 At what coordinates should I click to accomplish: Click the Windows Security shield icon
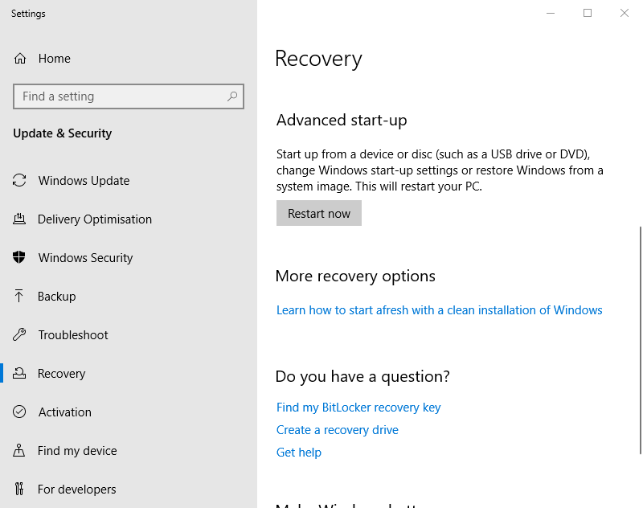pyautogui.click(x=20, y=258)
